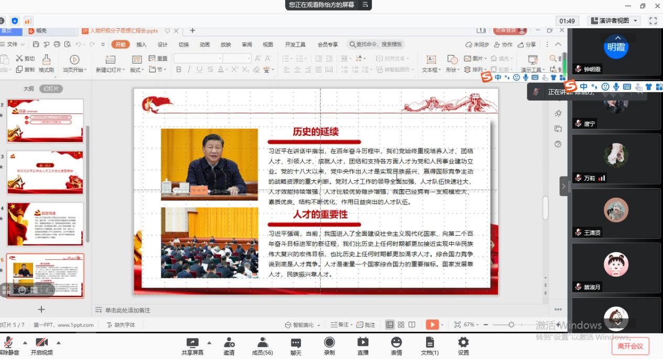
Task: Open the 成员(56) members list
Action: tap(262, 343)
